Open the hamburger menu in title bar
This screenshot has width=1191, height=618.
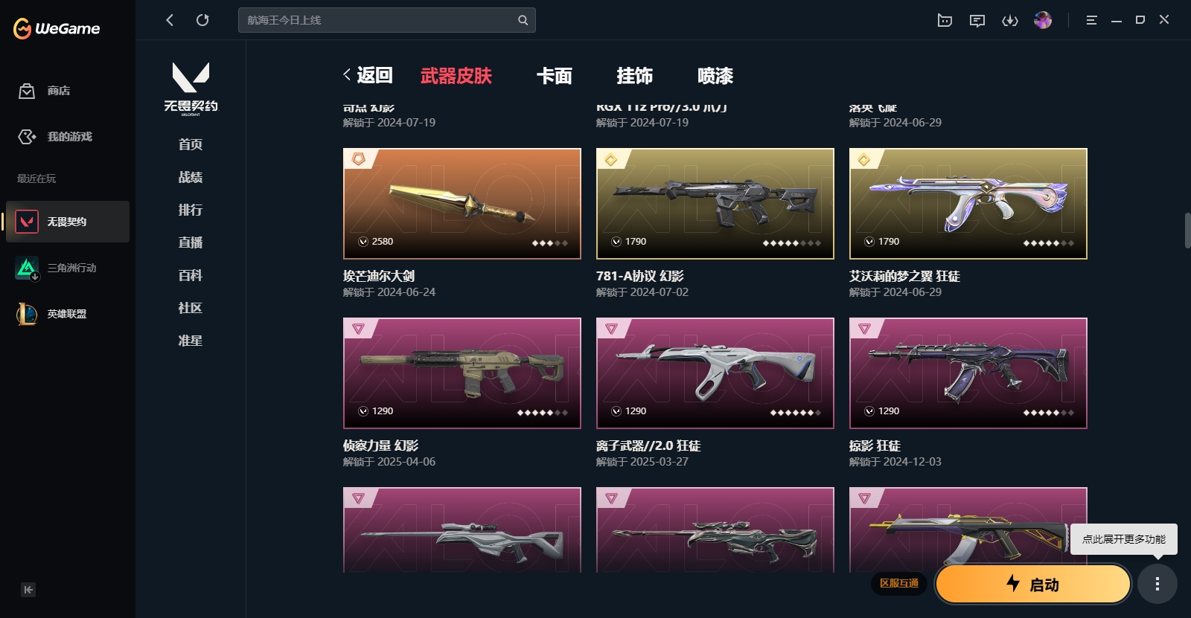click(x=1091, y=20)
